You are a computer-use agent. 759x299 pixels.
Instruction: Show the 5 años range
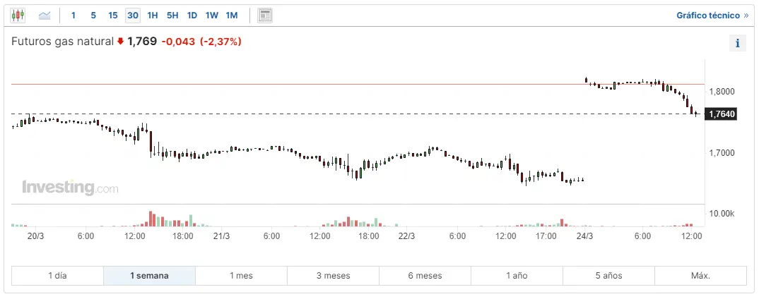608,276
